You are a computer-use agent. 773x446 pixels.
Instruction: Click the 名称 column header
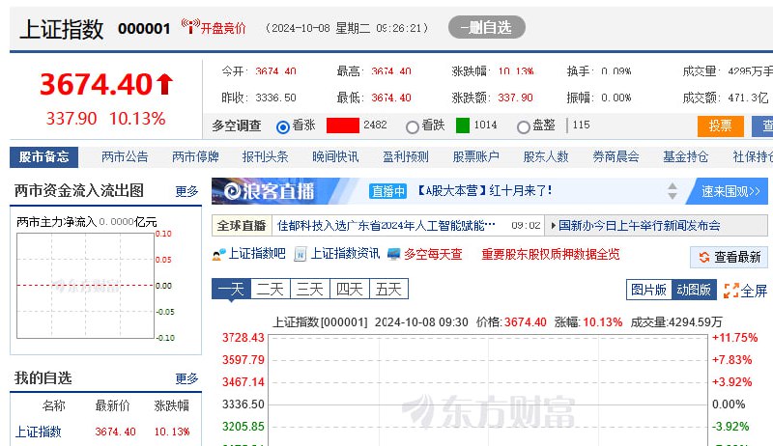54,405
